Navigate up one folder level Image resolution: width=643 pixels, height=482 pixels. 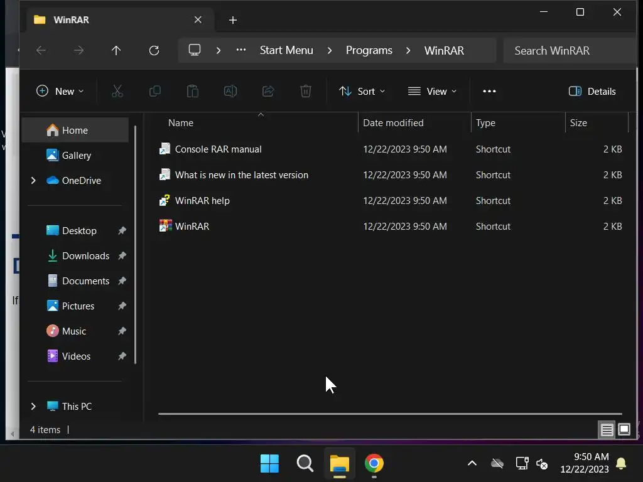(116, 50)
